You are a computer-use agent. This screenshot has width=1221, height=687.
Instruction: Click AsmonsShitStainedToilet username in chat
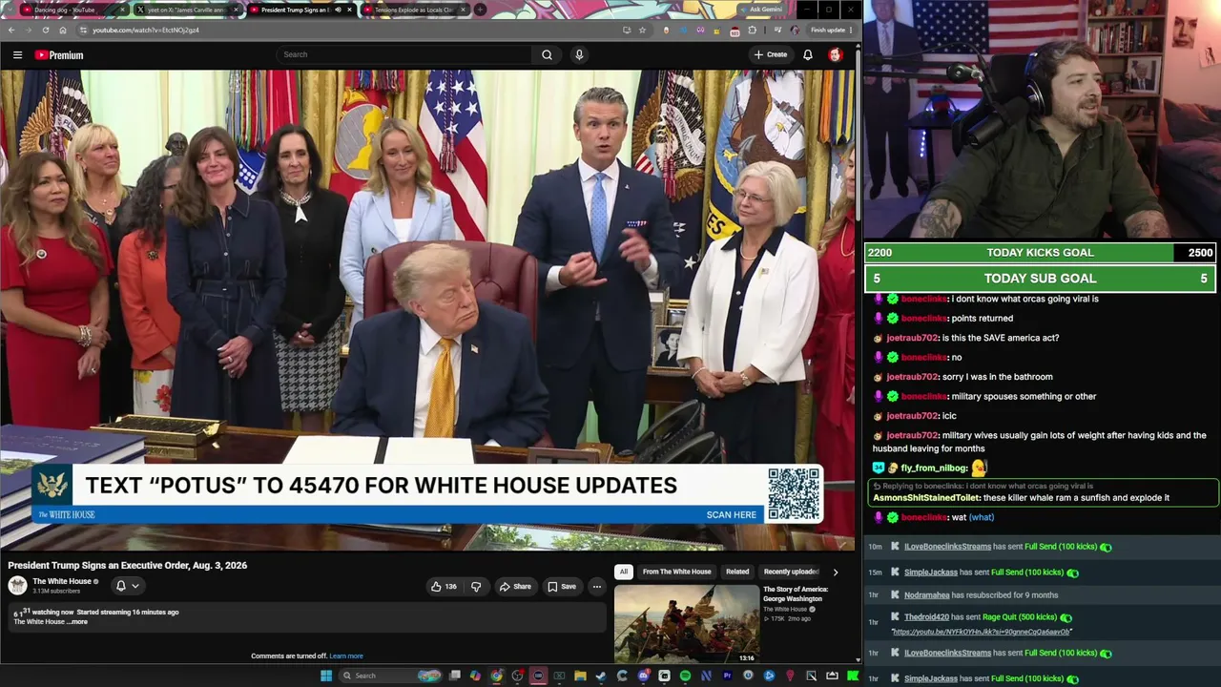tap(926, 498)
